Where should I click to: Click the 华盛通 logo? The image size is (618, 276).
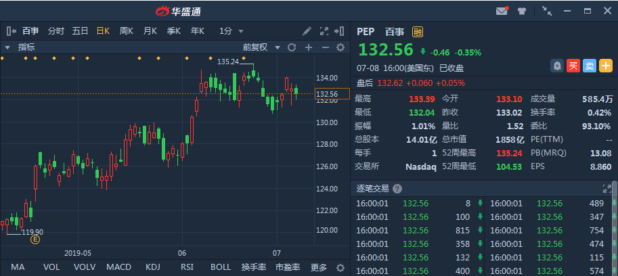pos(179,11)
